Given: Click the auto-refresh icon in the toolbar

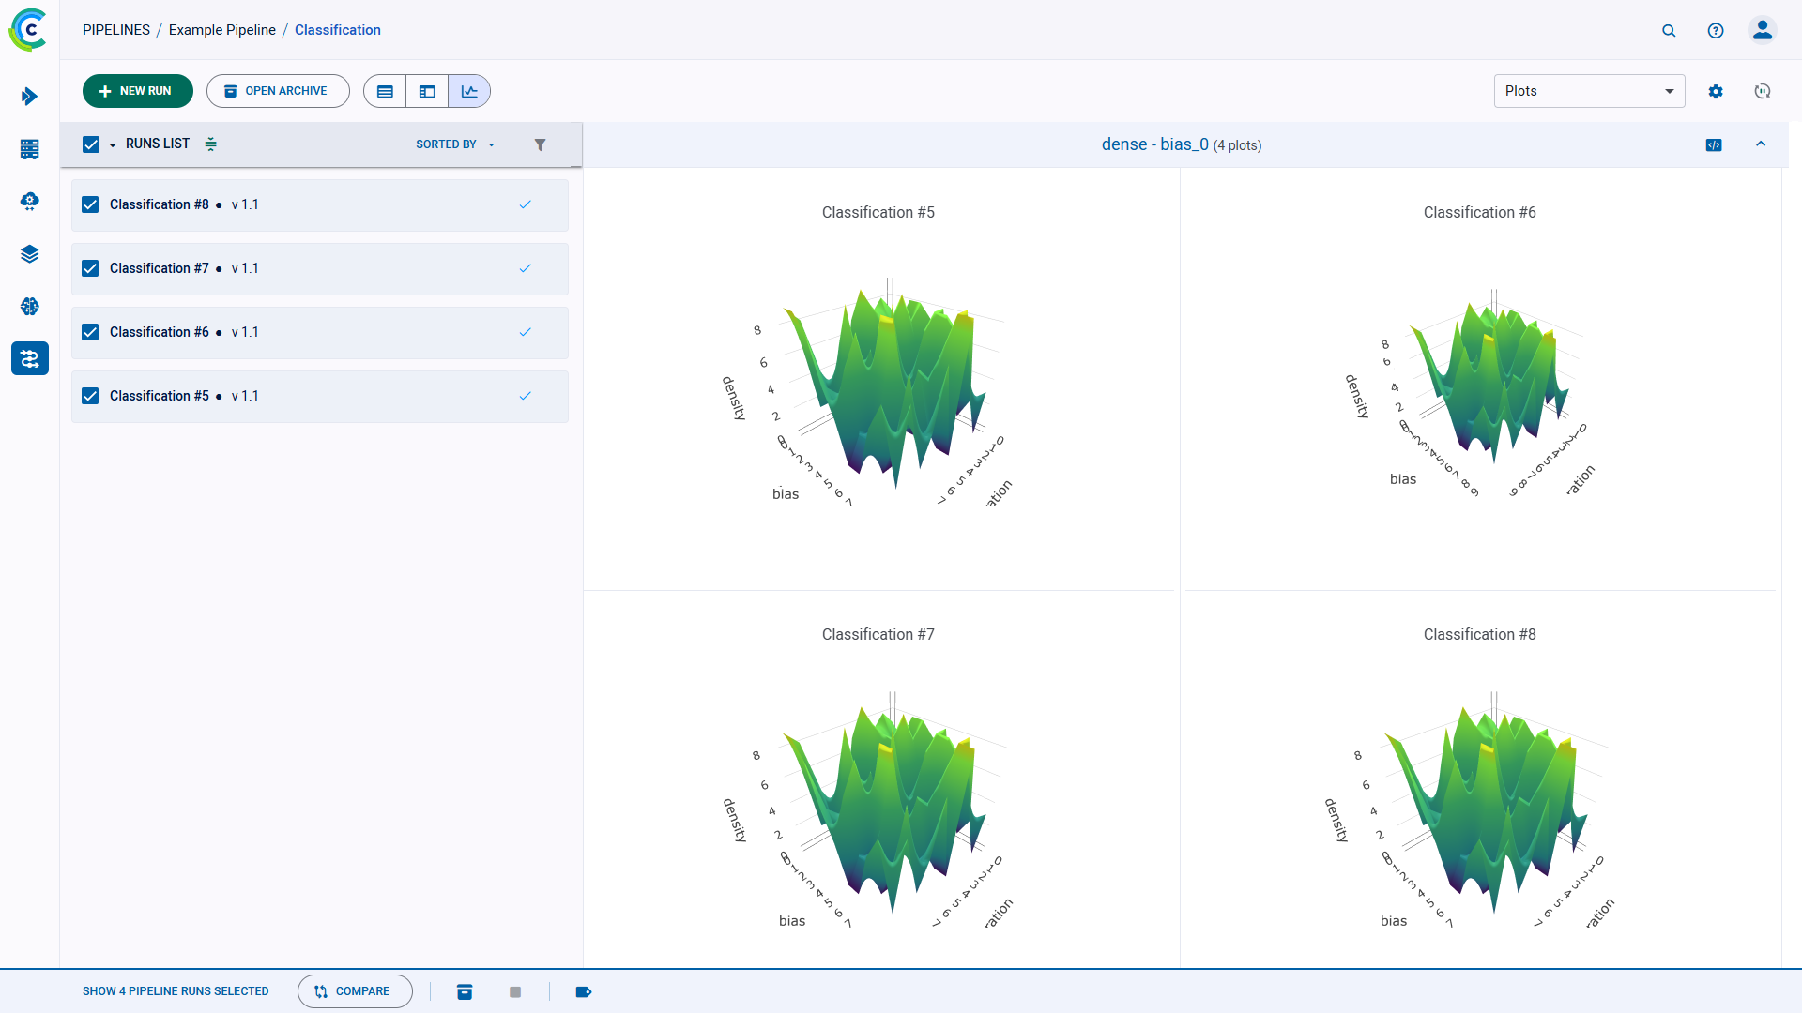Looking at the screenshot, I should point(1762,91).
